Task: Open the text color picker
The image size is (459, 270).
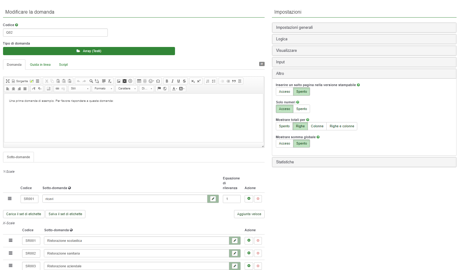Action: click(174, 89)
